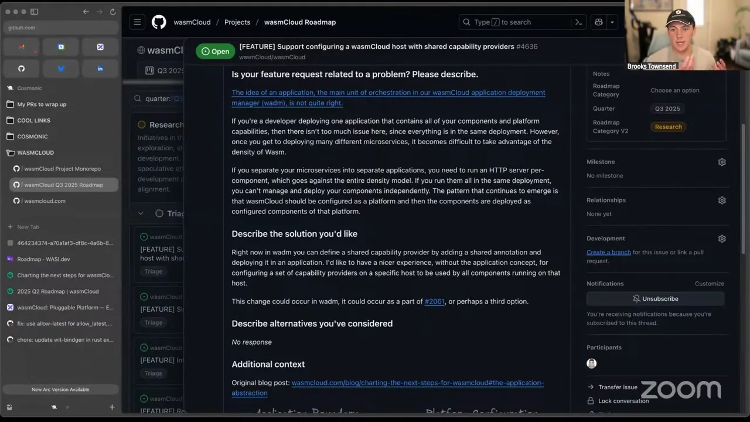
Task: Click the wasmCloud/wasmCloud repository link
Action: 272,57
